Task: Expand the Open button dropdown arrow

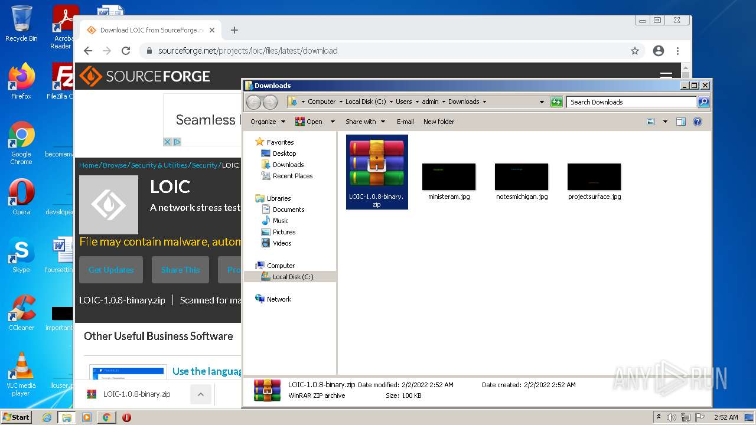Action: 333,122
